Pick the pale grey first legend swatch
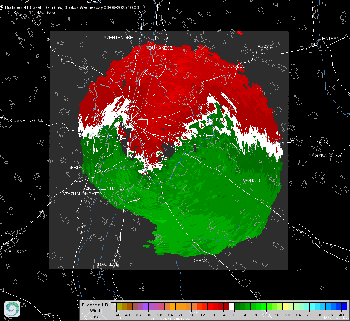Viewport: 350px width, 321px height. point(113,306)
